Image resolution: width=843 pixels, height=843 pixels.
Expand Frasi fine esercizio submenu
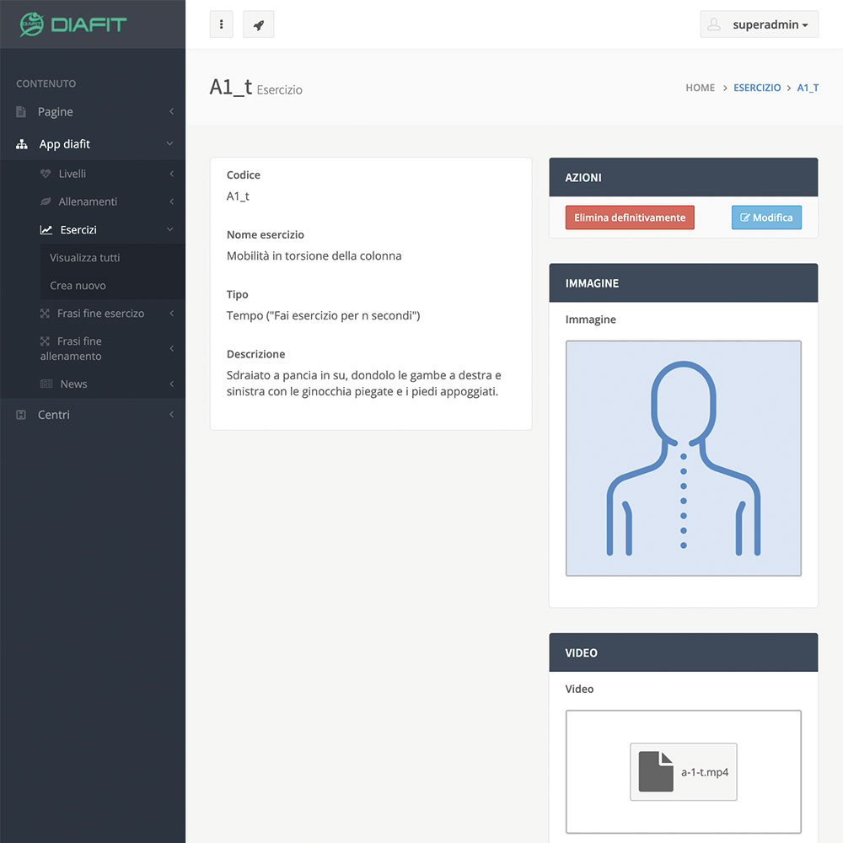100,314
